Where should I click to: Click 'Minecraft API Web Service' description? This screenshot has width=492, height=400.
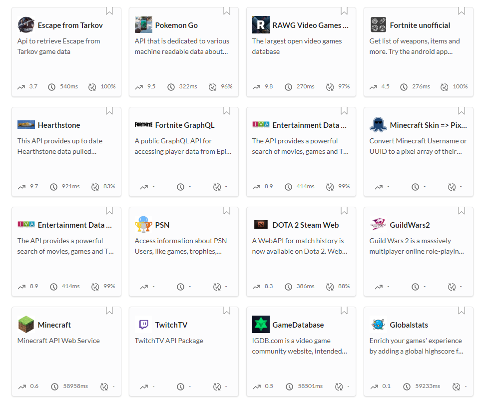point(58,341)
